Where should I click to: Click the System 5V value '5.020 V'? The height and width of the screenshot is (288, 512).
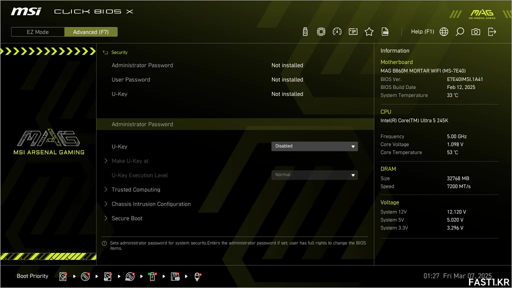pyautogui.click(x=455, y=220)
